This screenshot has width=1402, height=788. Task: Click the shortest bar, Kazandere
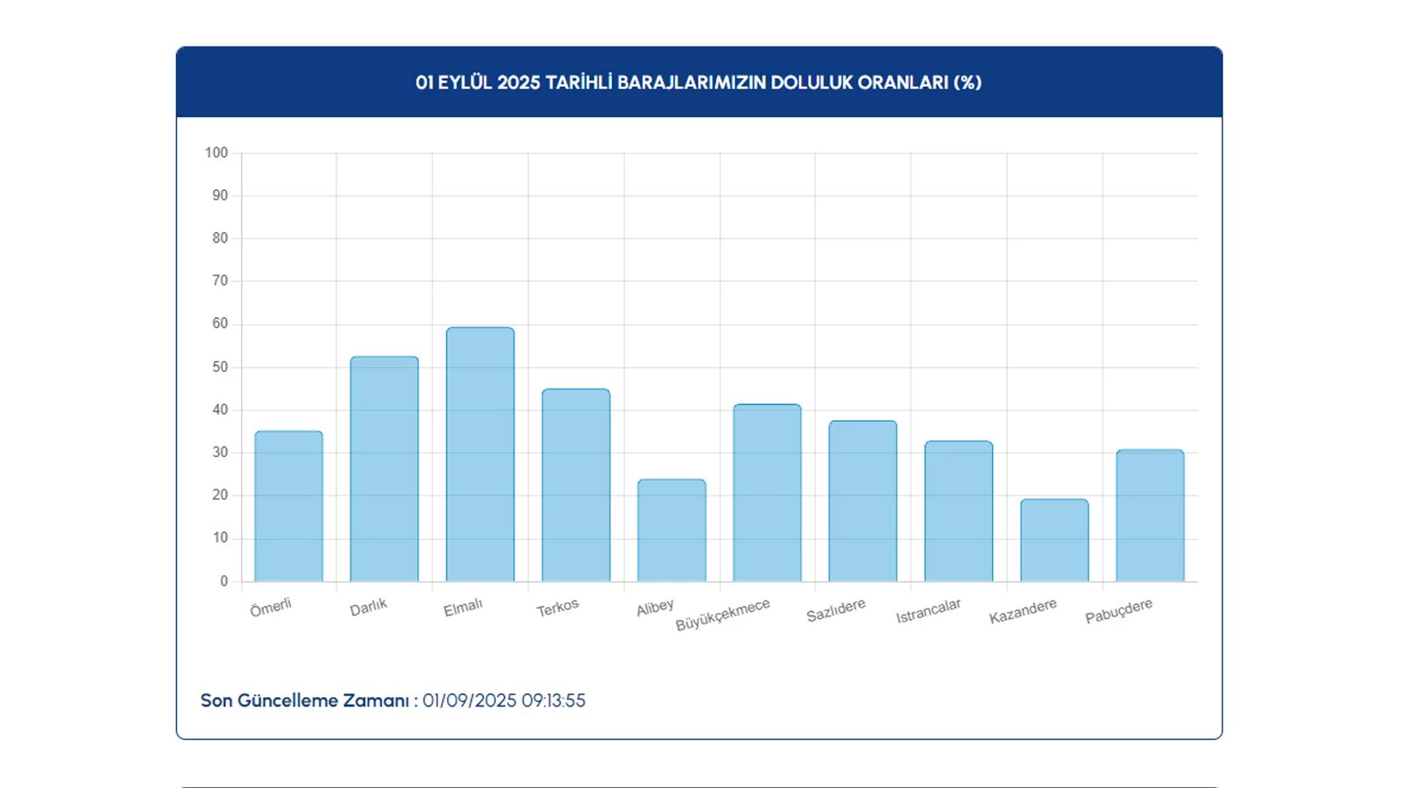tap(1054, 540)
